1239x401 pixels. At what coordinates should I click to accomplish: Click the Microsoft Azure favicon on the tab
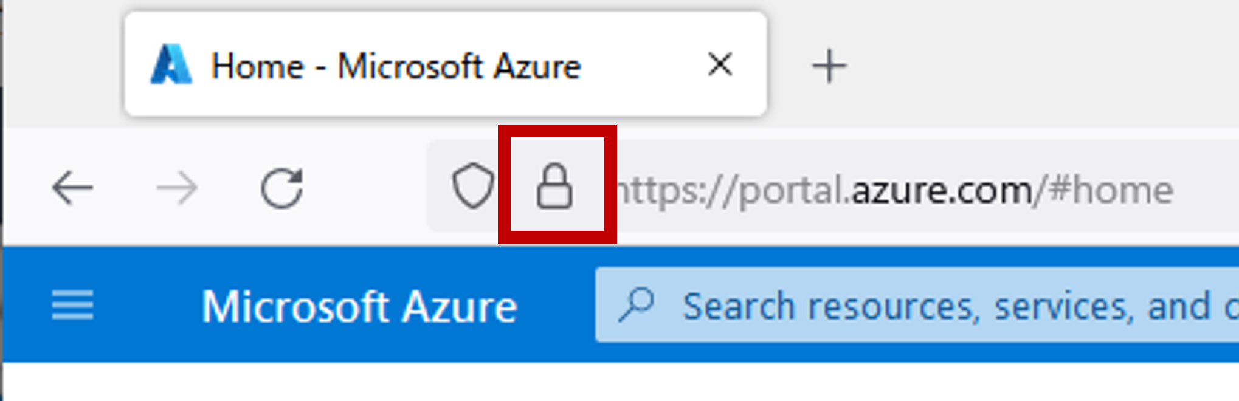(172, 64)
